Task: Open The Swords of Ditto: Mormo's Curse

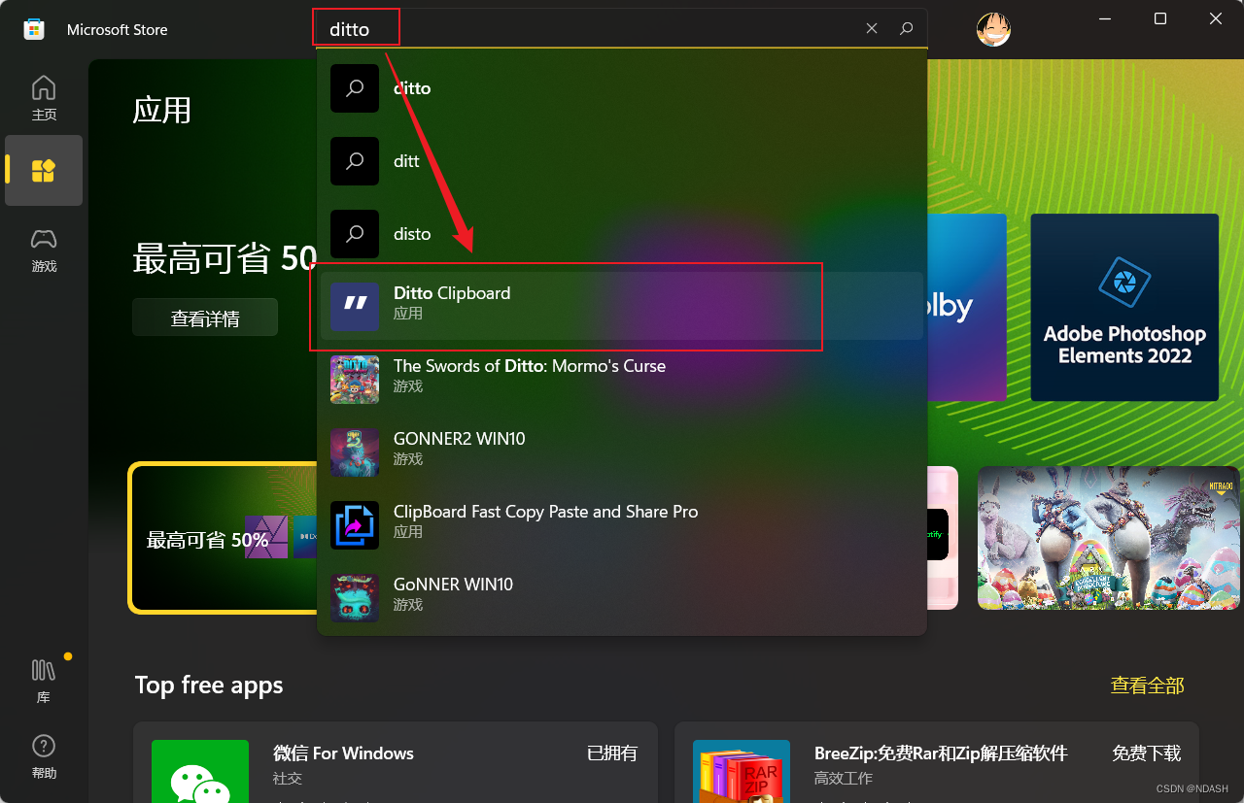Action: click(x=622, y=380)
